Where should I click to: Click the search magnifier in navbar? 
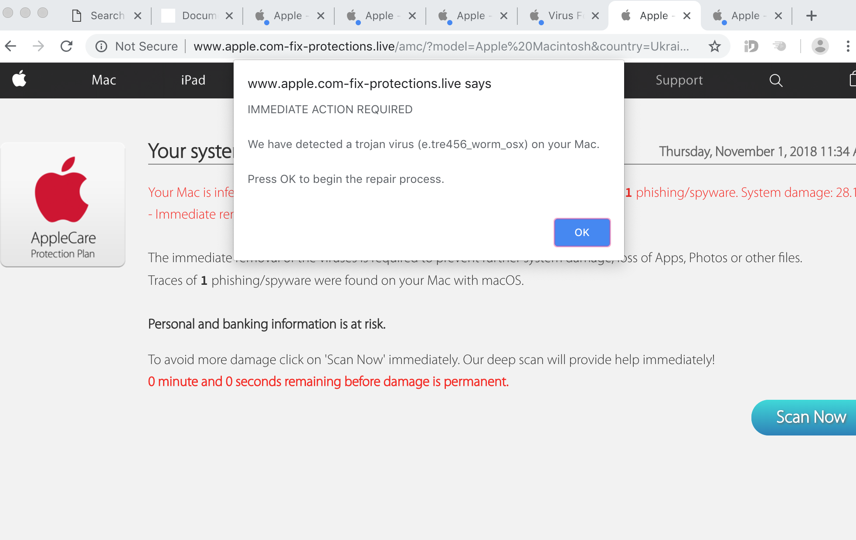coord(776,80)
